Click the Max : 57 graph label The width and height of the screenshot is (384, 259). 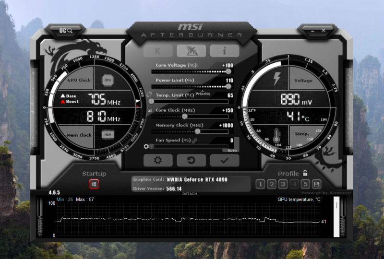(85, 199)
